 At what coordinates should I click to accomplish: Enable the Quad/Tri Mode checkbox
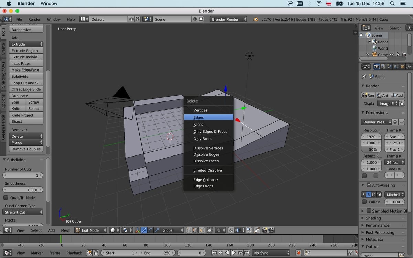pos(6,198)
